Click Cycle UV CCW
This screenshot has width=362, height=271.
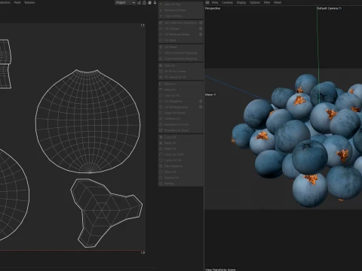pyautogui.click(x=181, y=154)
